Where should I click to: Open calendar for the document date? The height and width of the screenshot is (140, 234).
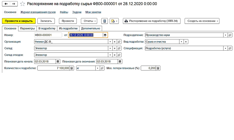[x=105, y=35]
